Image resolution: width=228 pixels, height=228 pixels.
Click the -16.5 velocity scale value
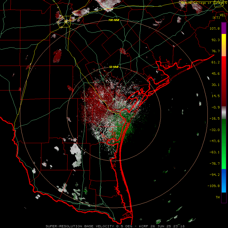pyautogui.click(x=215, y=119)
